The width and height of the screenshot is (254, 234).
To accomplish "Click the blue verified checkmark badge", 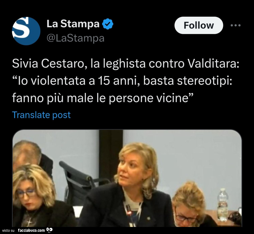I will (108, 24).
